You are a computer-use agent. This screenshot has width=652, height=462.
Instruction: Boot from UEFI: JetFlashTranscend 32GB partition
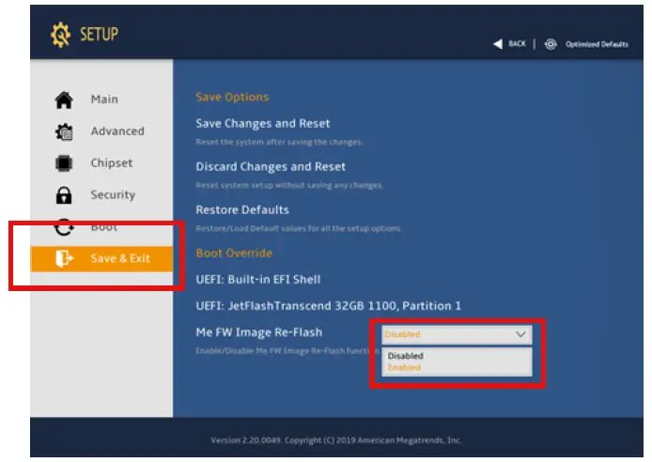coord(329,306)
